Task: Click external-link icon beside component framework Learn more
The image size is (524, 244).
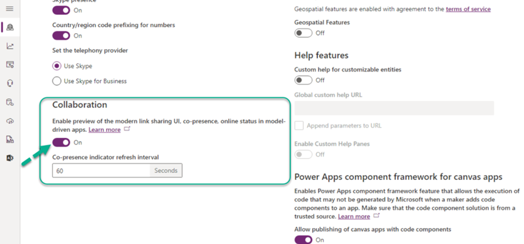Action: (377, 216)
